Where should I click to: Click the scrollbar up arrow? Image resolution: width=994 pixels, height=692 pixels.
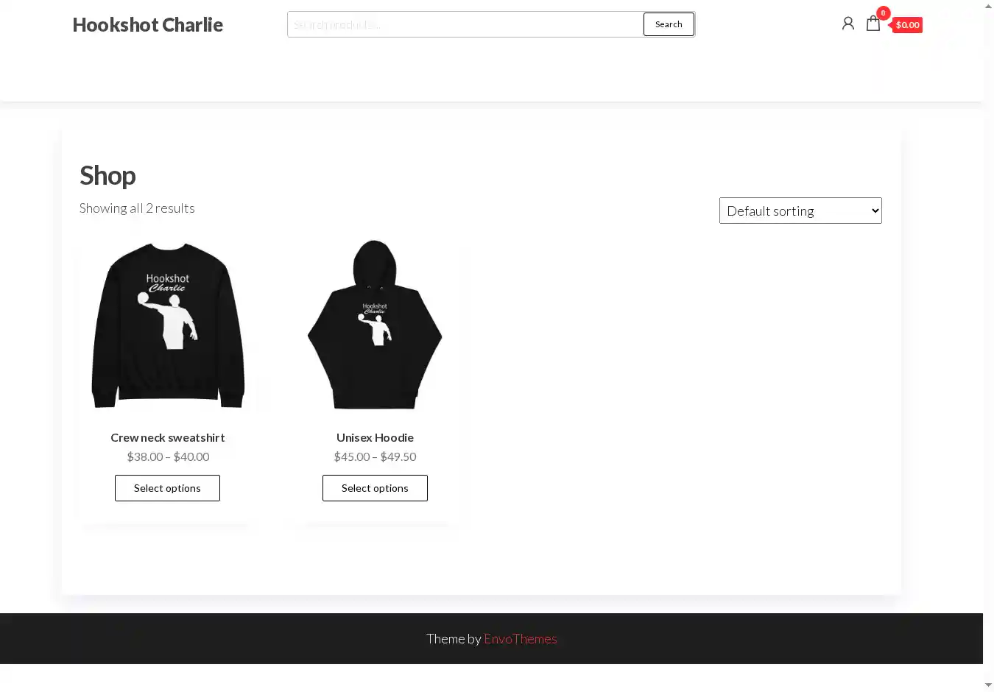[988, 6]
